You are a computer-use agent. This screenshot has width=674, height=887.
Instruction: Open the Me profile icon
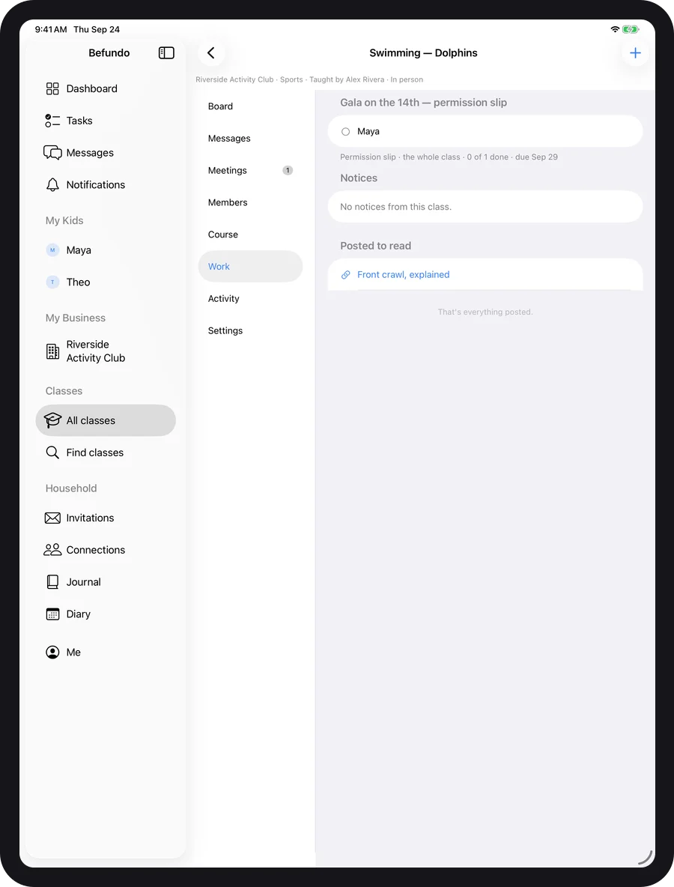[x=52, y=653]
